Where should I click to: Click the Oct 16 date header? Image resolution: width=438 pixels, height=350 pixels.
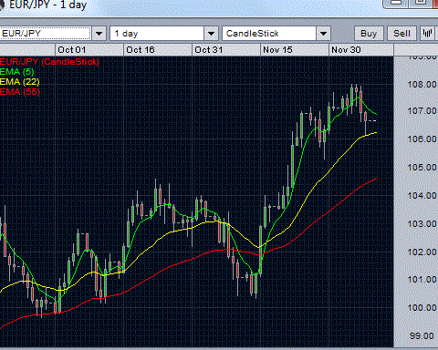pos(141,50)
